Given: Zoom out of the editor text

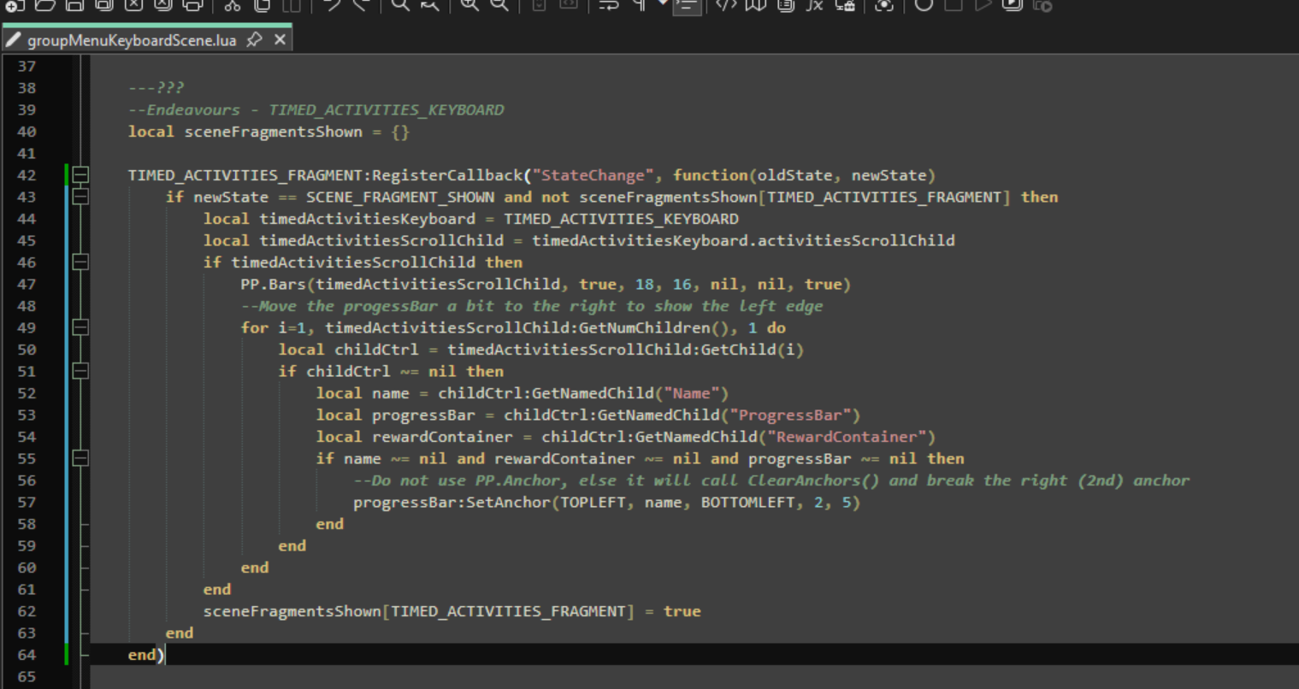Looking at the screenshot, I should click(x=499, y=4).
